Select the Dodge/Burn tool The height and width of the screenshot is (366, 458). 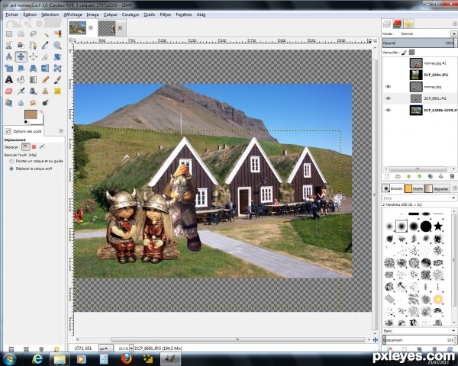click(x=45, y=103)
